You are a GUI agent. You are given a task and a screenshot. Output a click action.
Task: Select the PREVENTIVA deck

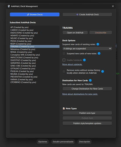(35, 77)
